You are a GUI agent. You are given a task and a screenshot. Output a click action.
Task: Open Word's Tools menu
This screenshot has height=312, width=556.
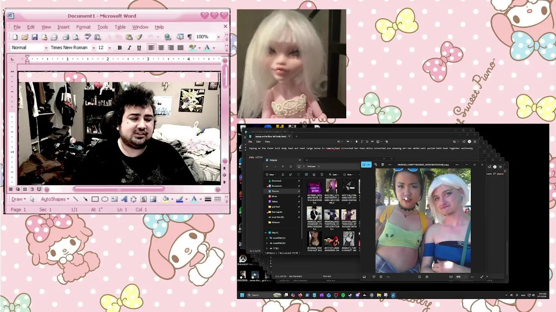(103, 27)
